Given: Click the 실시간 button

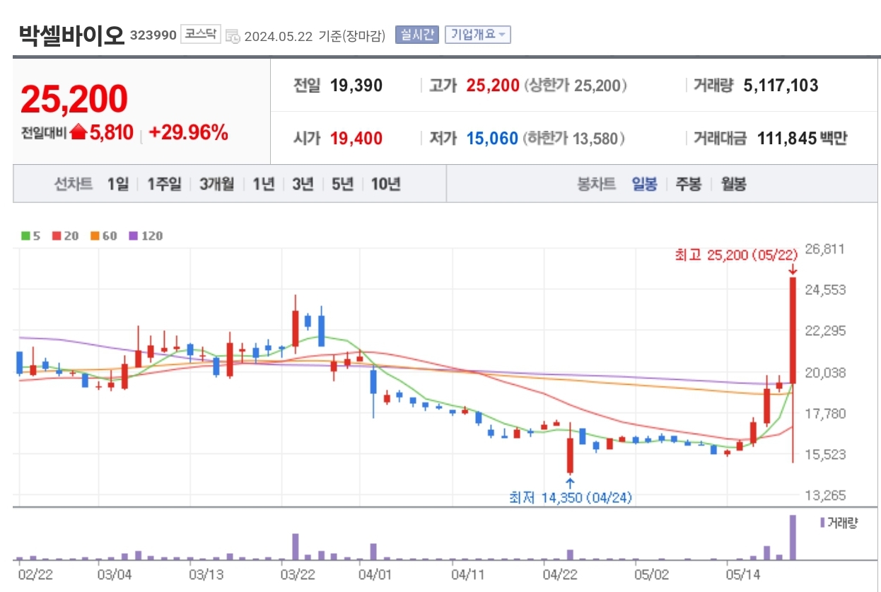Looking at the screenshot, I should [417, 35].
